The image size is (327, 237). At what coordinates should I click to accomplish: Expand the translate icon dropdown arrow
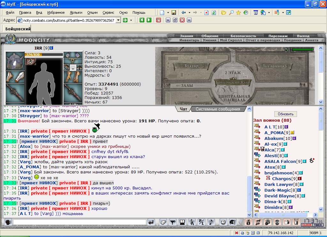click(283, 12)
